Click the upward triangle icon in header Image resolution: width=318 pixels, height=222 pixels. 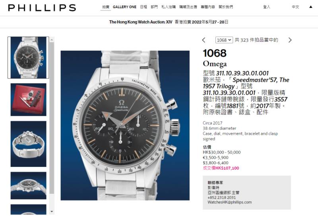coord(311,7)
